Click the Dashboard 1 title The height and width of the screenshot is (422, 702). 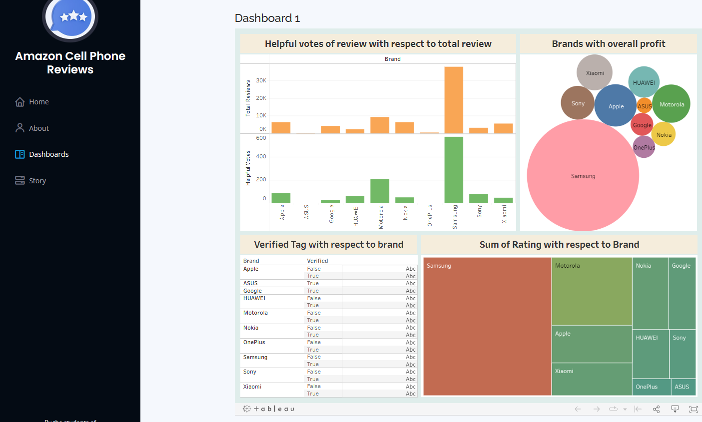pyautogui.click(x=267, y=18)
